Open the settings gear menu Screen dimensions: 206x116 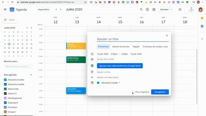(x=154, y=9)
